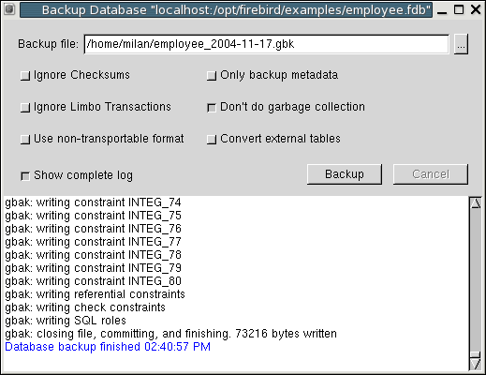This screenshot has height=375, width=486.
Task: Click the Cancel button
Action: coord(431,174)
